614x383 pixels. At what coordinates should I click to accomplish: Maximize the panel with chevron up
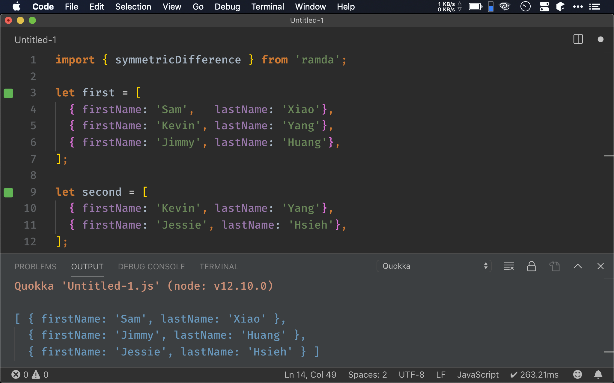point(578,266)
